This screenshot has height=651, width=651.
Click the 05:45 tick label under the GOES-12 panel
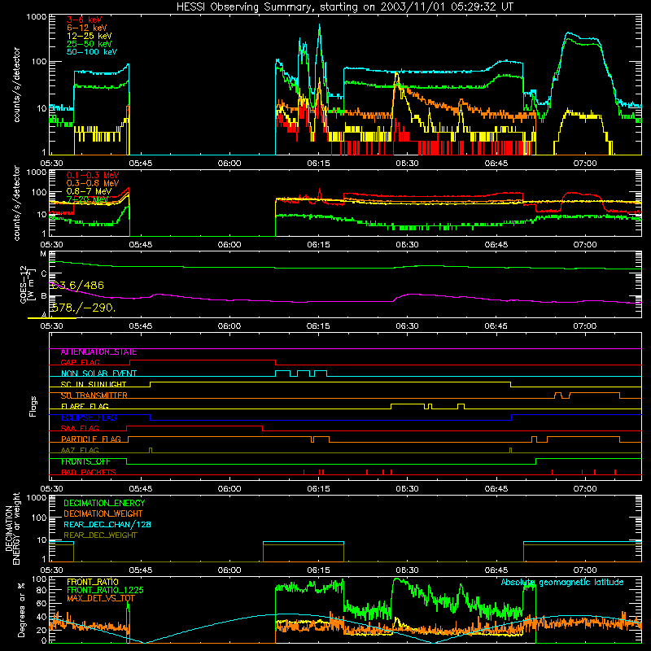(x=140, y=326)
